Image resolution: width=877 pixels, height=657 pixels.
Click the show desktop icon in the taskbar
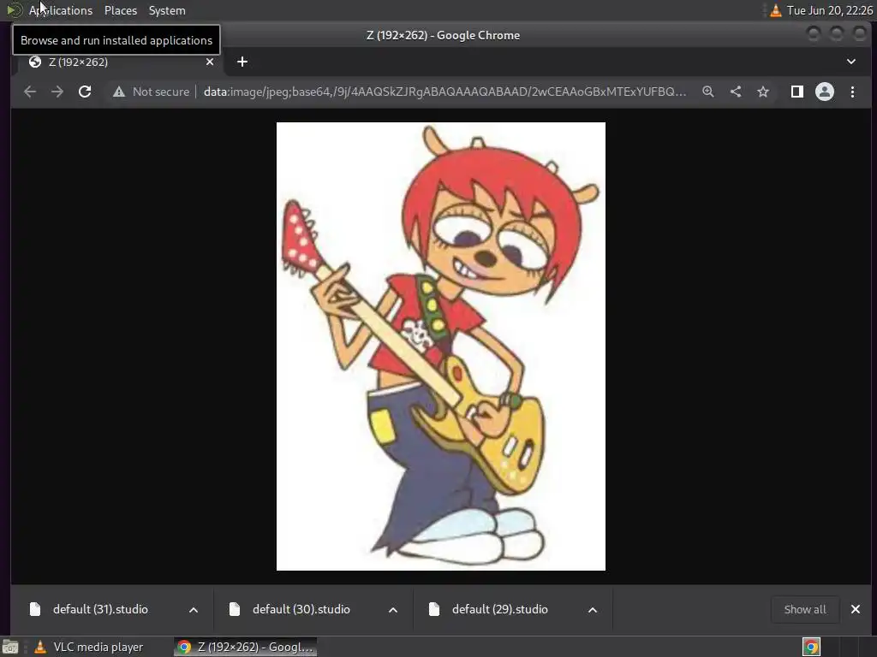pos(10,647)
